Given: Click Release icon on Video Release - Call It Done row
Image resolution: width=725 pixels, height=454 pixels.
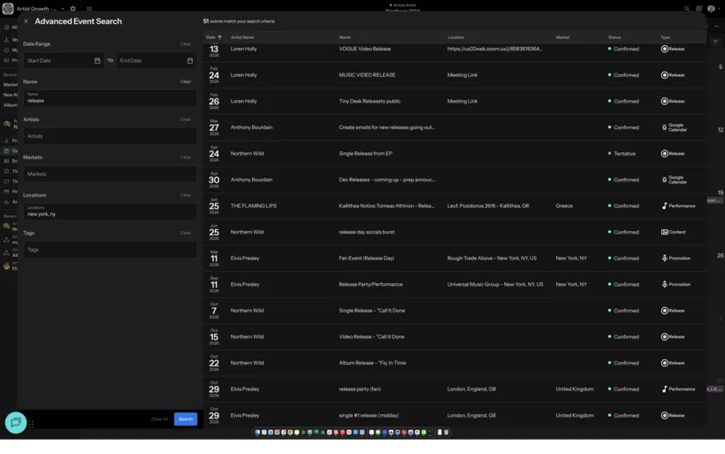Looking at the screenshot, I should tap(664, 337).
